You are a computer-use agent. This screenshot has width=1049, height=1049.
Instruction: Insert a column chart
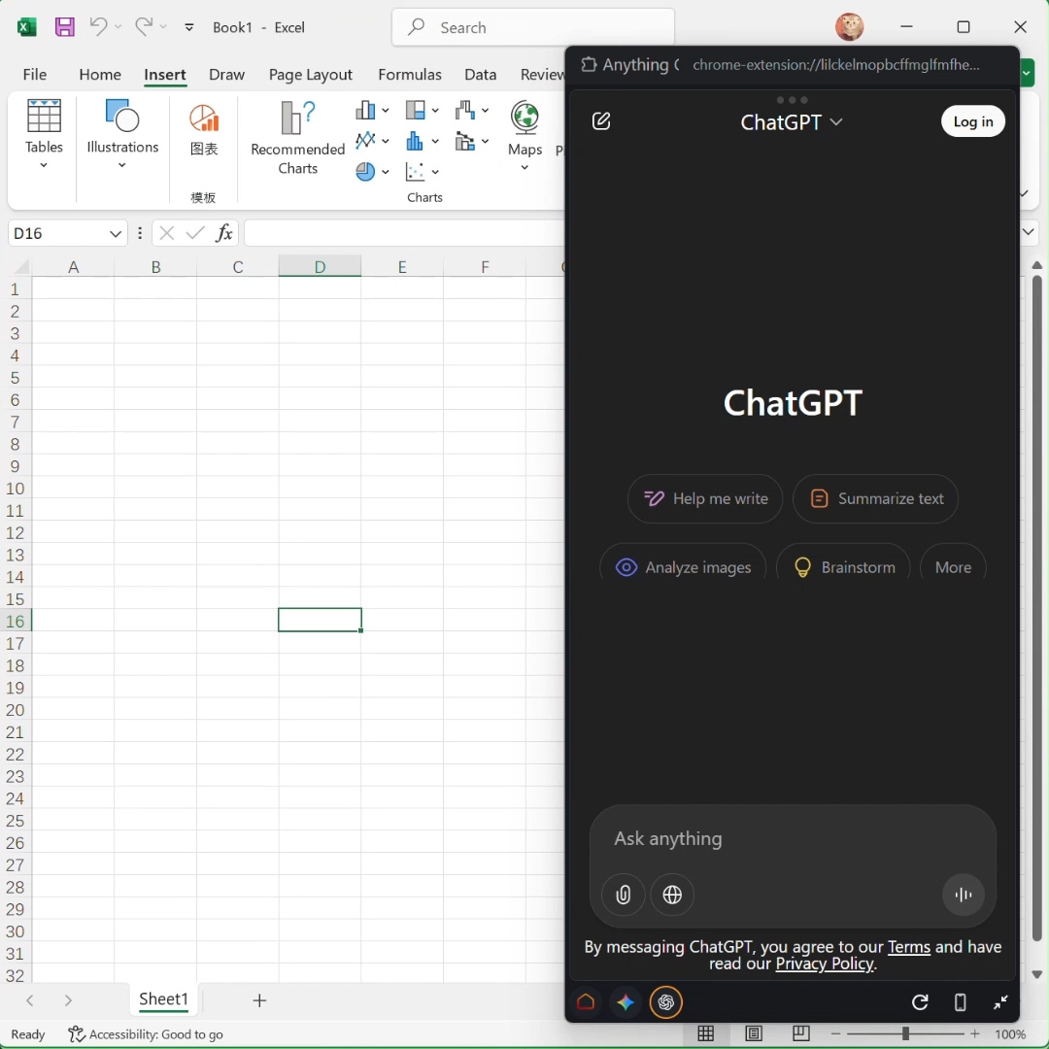[x=367, y=110]
